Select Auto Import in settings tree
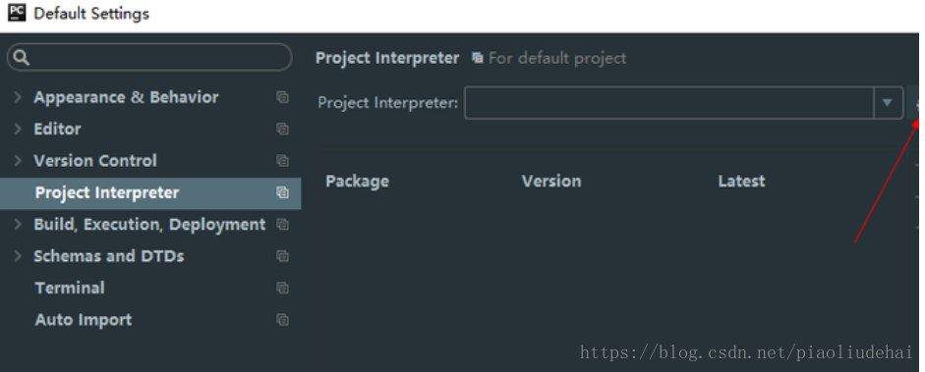Image resolution: width=925 pixels, height=372 pixels. pyautogui.click(x=84, y=320)
